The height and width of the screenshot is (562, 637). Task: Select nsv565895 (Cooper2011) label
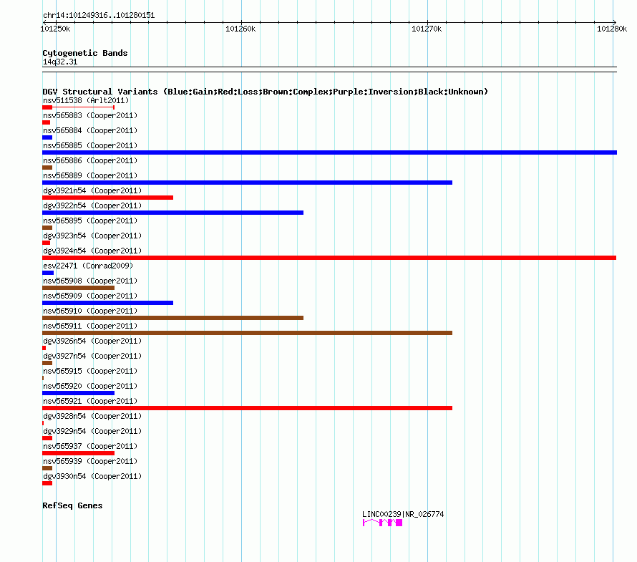90,221
